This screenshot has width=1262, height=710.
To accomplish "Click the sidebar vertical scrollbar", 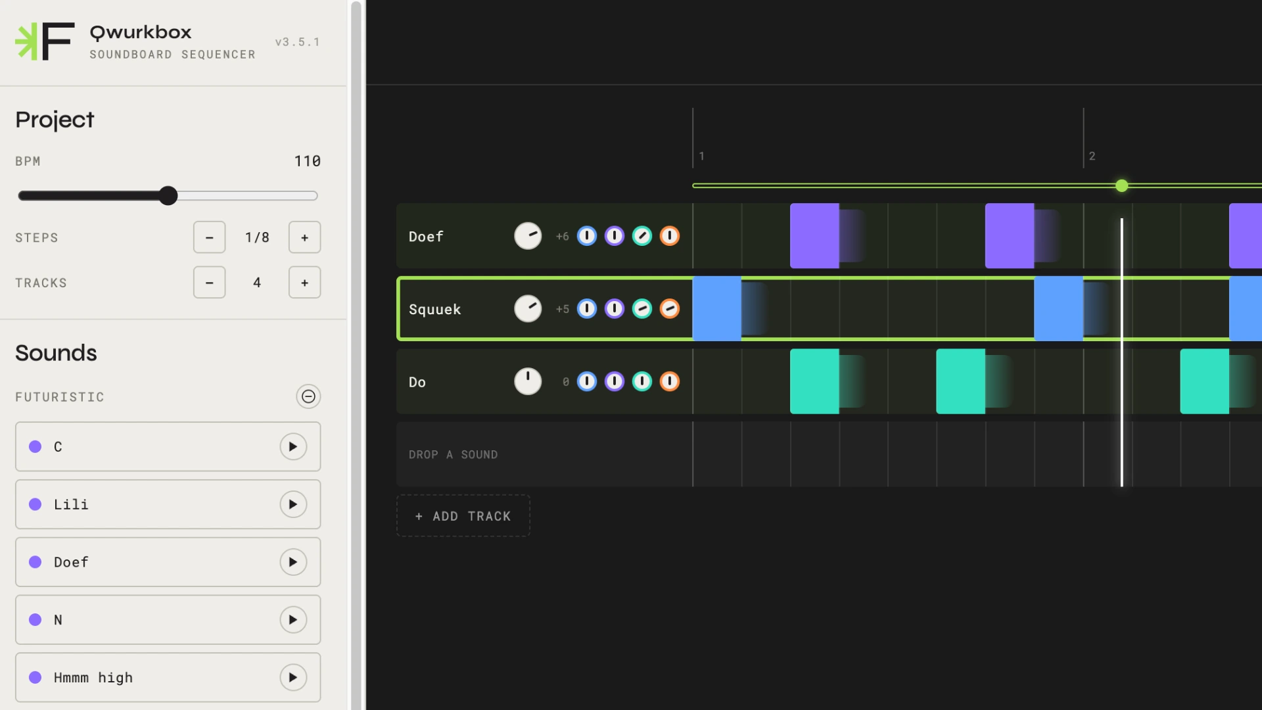I will 356,355.
